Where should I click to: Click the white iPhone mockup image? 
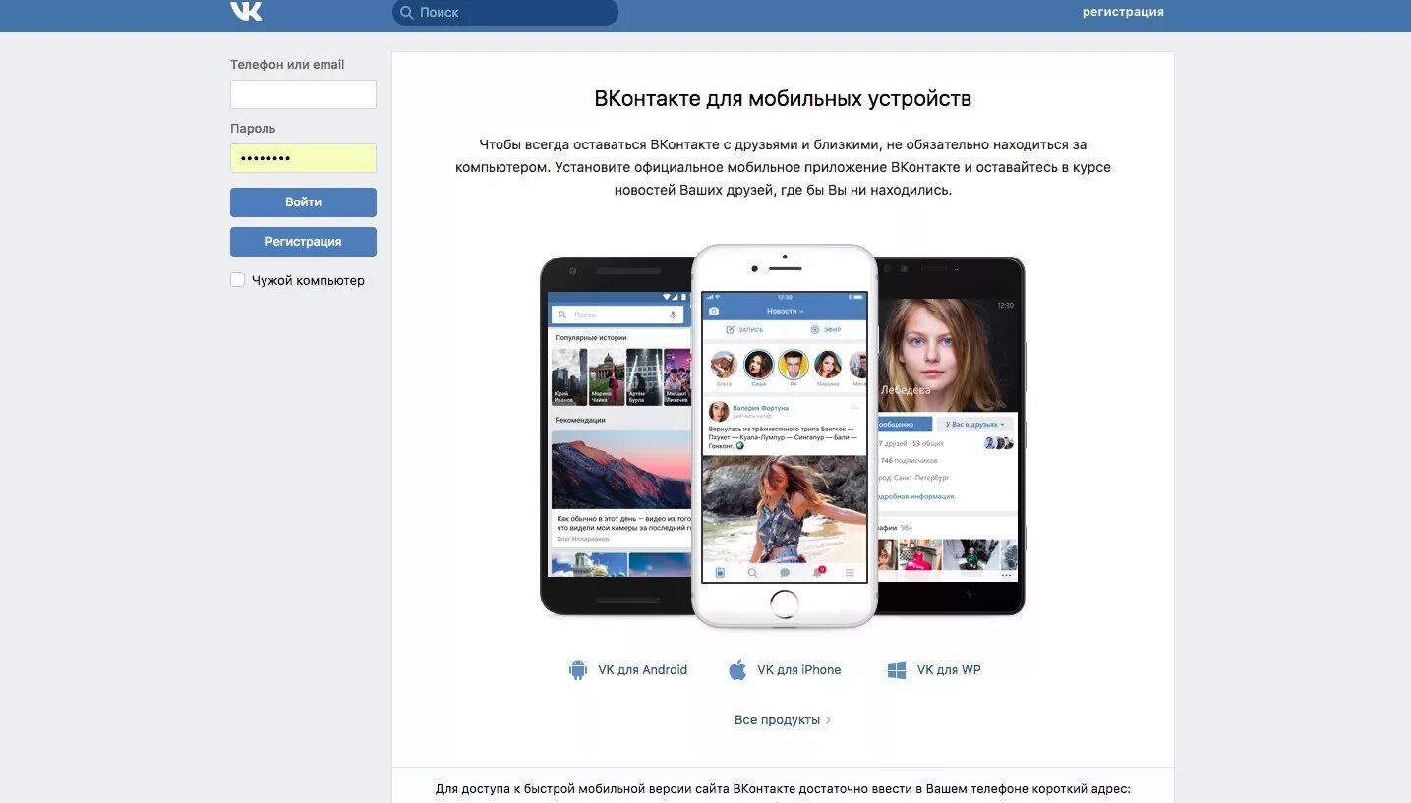(x=784, y=435)
